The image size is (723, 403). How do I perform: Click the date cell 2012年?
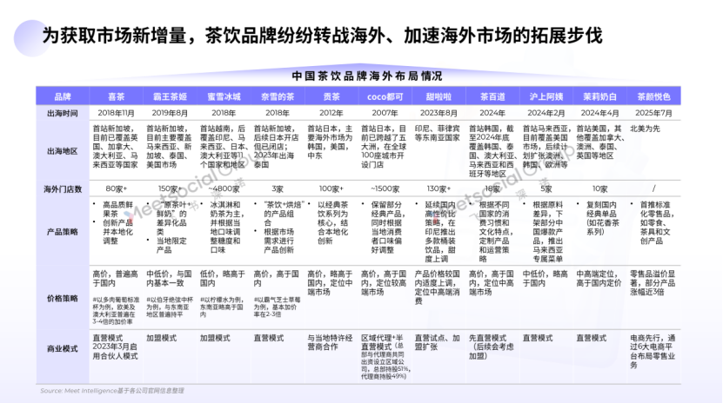[331, 113]
